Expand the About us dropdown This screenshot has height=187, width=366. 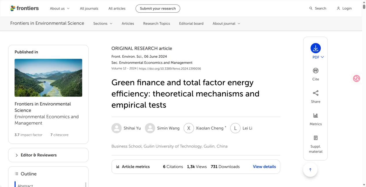tap(60, 9)
